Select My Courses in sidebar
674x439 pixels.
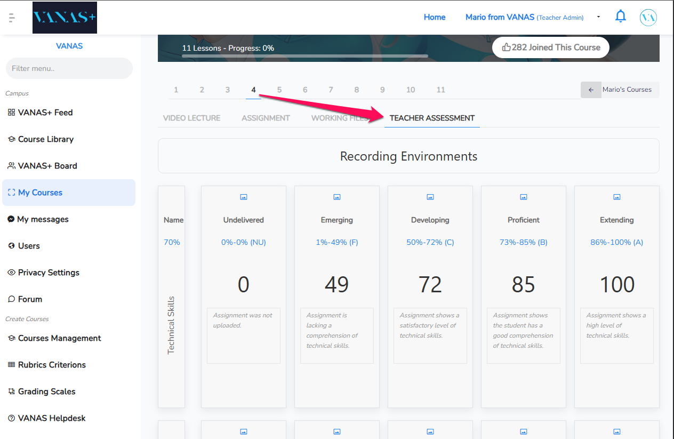69,193
